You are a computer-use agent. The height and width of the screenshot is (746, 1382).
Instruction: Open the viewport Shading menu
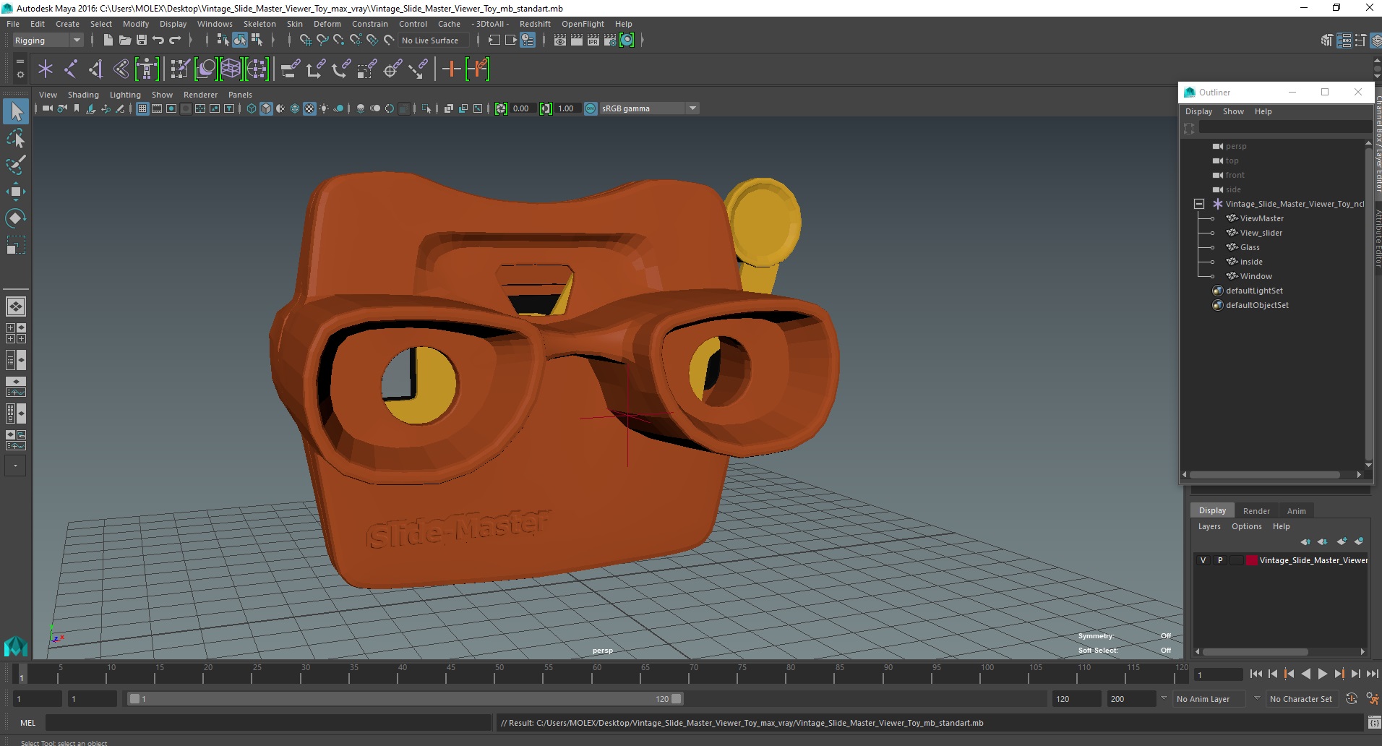click(83, 95)
